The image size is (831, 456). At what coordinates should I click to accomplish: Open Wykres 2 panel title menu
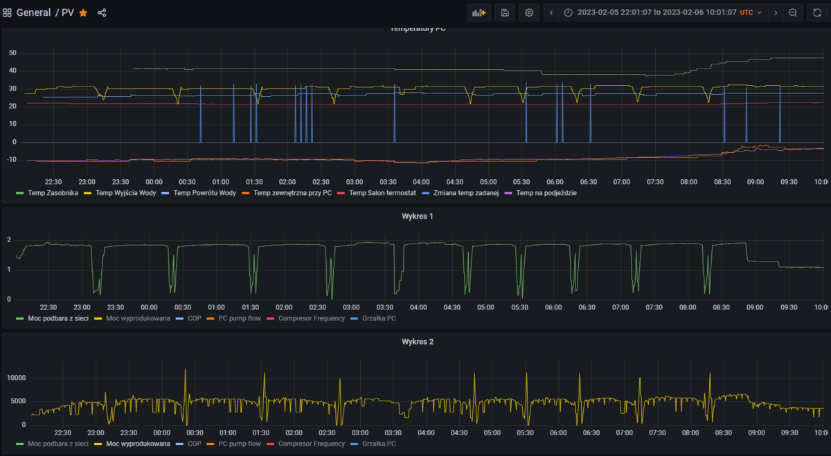click(417, 341)
